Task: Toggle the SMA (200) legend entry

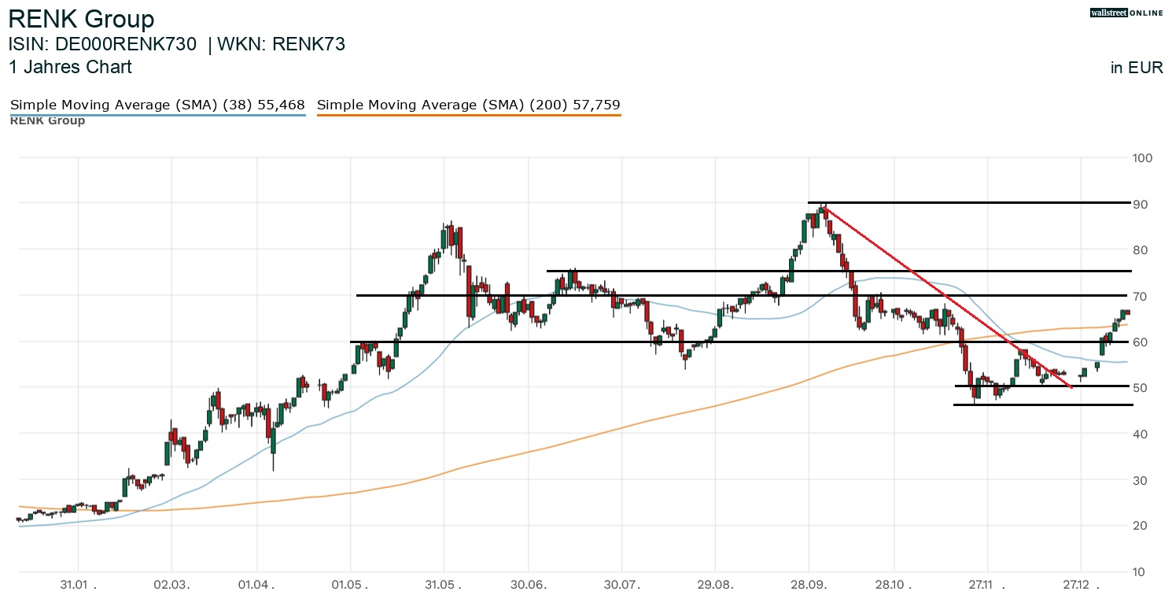Action: pyautogui.click(x=469, y=105)
